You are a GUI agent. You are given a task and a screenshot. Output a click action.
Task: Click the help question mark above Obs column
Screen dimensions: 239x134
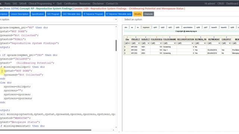click(x=127, y=37)
